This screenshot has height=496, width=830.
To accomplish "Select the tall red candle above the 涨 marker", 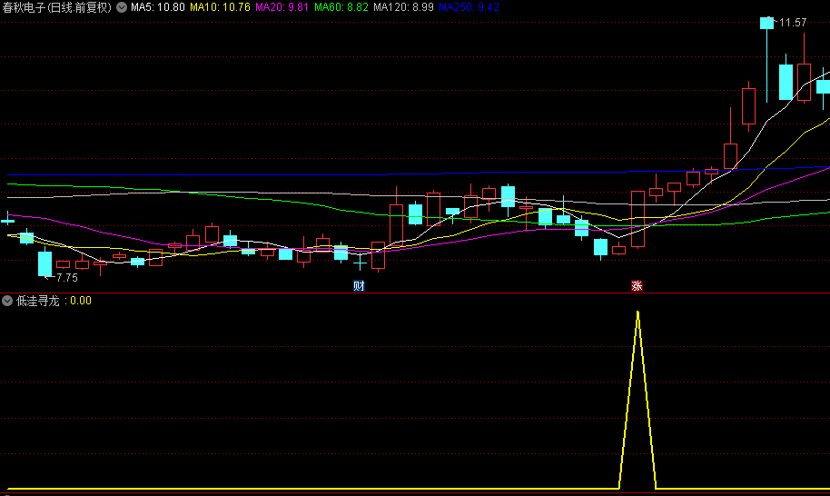I will point(637,219).
